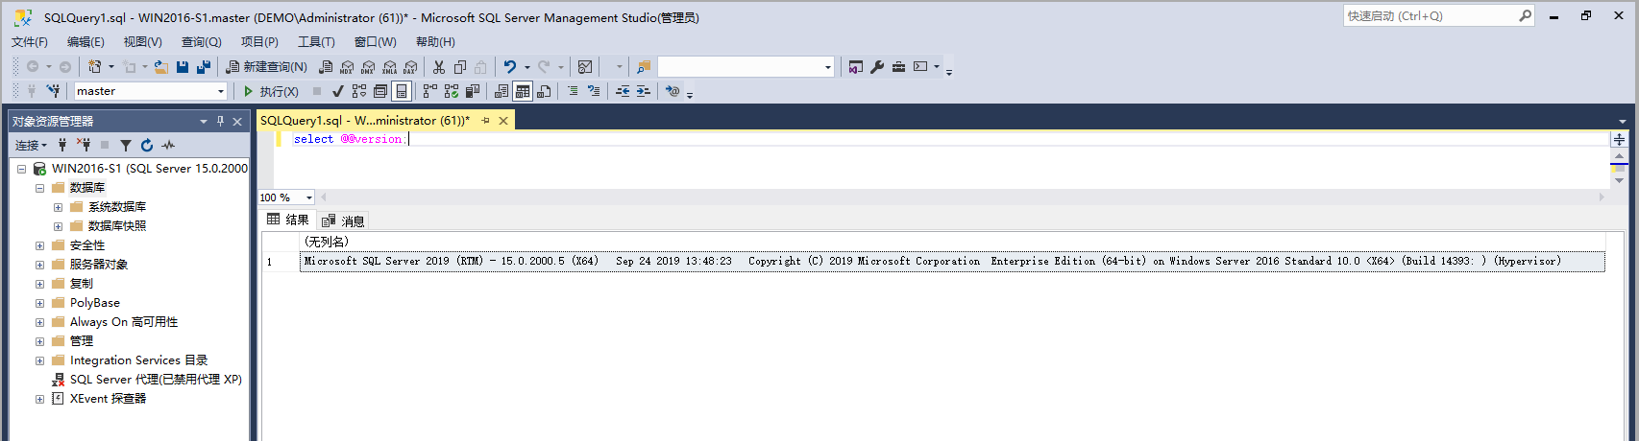Select the Always On 高可用性 tree item
The image size is (1639, 441).
pos(124,322)
